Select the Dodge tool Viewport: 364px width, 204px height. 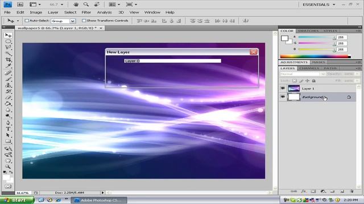tap(8, 116)
